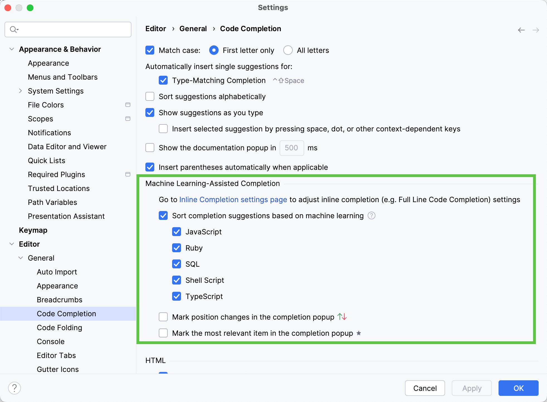547x402 pixels.
Task: Open help via the question mark button
Action: tap(14, 388)
